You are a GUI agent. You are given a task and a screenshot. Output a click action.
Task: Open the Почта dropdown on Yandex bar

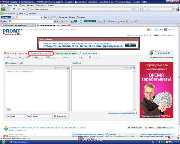click(x=124, y=21)
